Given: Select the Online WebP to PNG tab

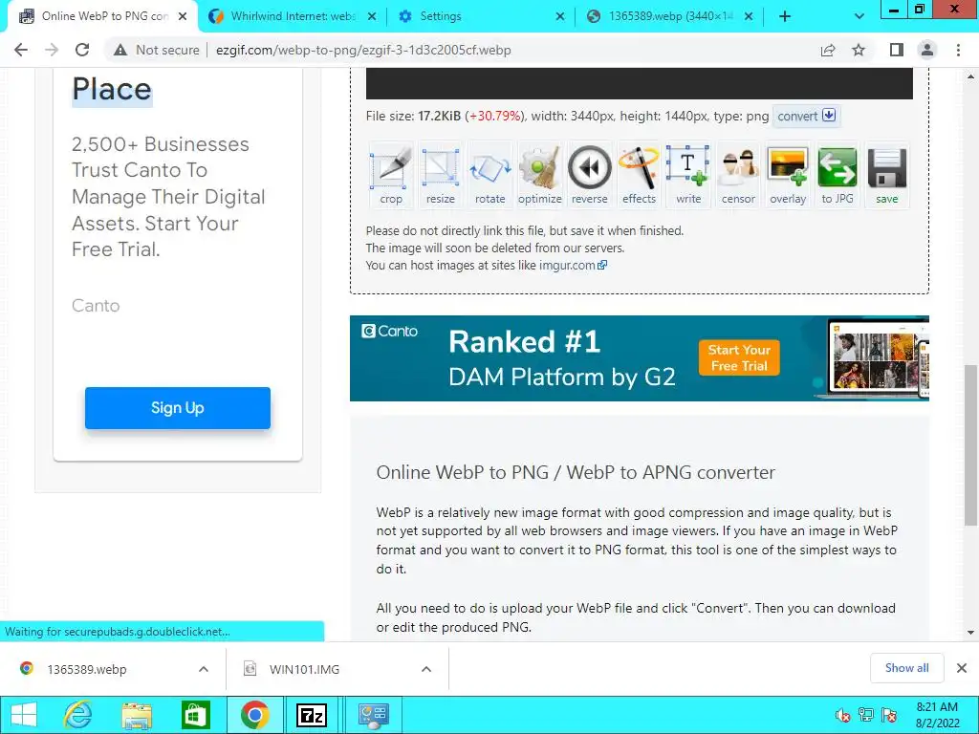Looking at the screenshot, I should pos(104,16).
